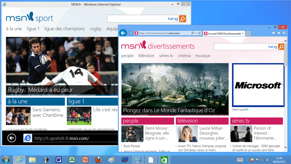Viewport: 291px width, 164px height.
Task: Open 'ligue des champions' in Sport nav
Action: tap(64, 29)
